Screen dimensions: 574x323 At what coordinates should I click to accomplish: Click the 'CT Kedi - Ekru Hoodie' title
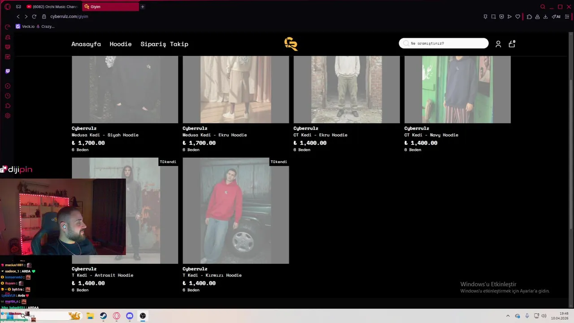pyautogui.click(x=320, y=135)
